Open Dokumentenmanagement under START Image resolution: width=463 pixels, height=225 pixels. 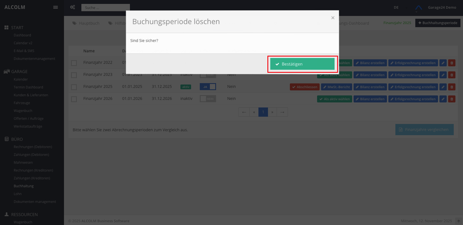pos(34,59)
